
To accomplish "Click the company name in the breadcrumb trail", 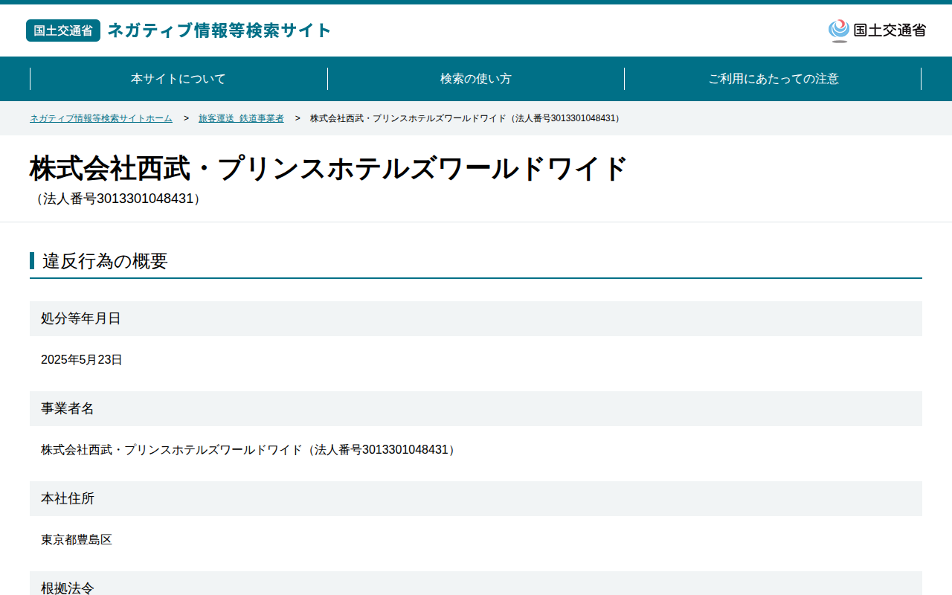I will tap(466, 118).
